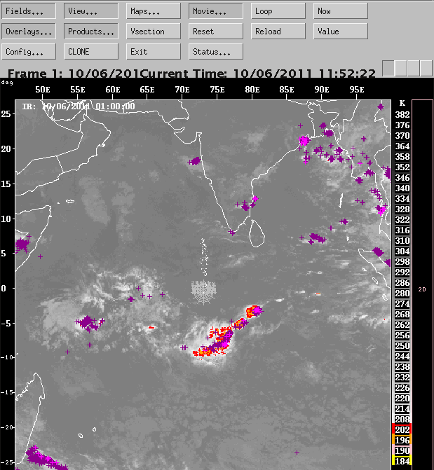
Task: Toggle the Value readout button
Action: click(x=341, y=32)
